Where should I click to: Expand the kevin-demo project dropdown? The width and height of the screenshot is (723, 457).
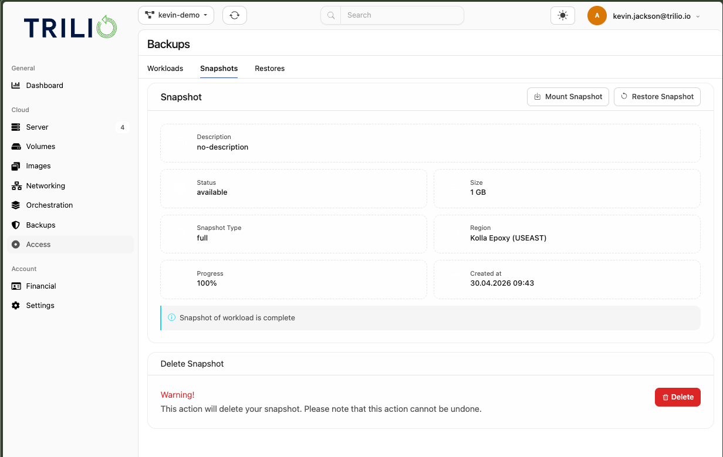176,15
